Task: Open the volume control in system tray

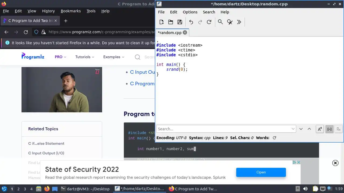Action: point(305,189)
